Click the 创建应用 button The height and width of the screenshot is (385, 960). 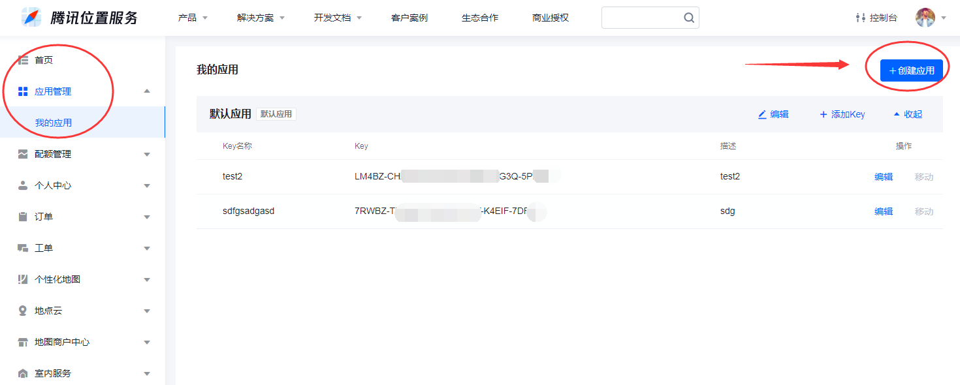tap(912, 70)
